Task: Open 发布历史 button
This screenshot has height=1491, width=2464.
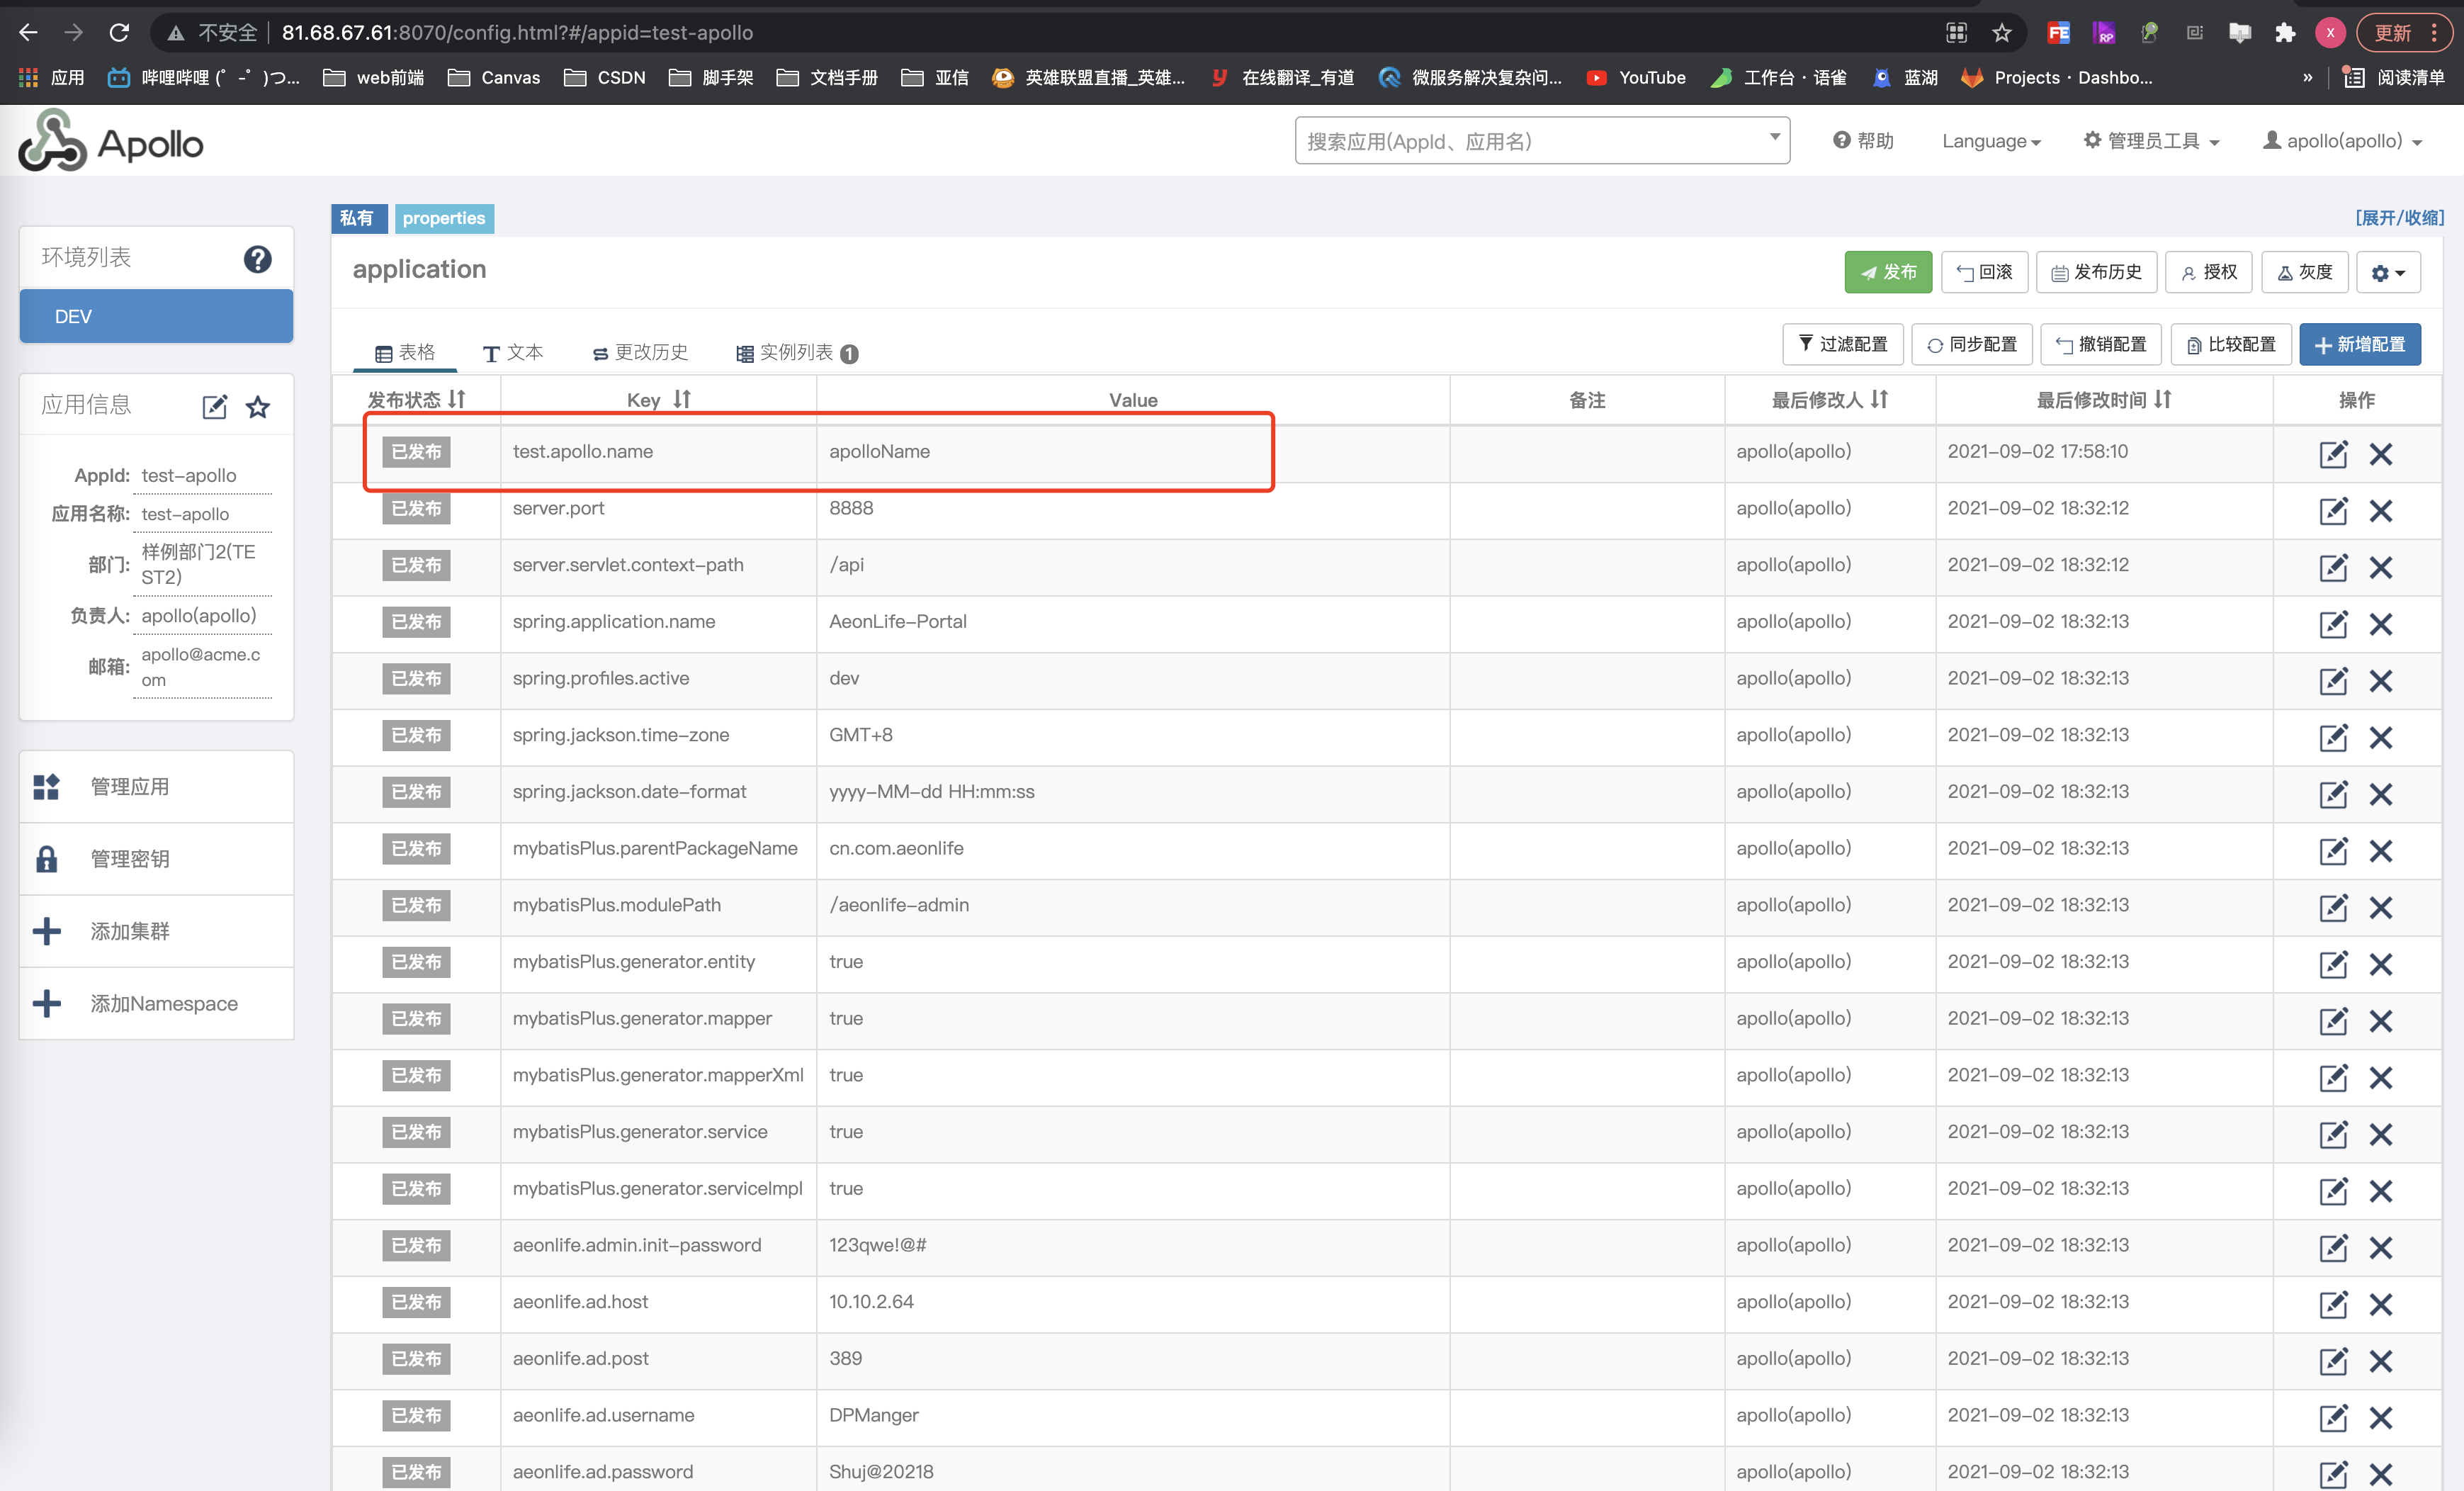Action: (2096, 272)
